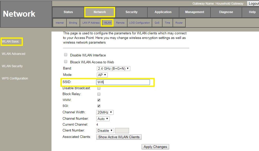Image resolution: width=259 pixels, height=151 pixels.
Task: Open the Channel Number dropdown
Action: pyautogui.click(x=103, y=119)
